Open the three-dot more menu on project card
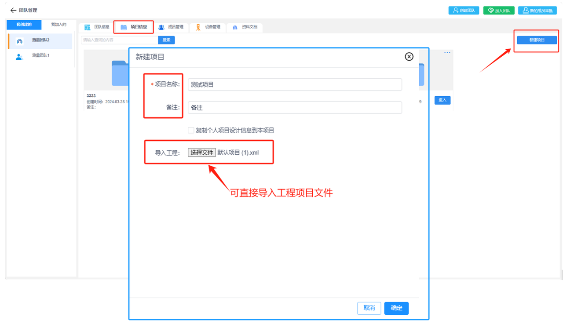This screenshot has height=324, width=563. (447, 53)
